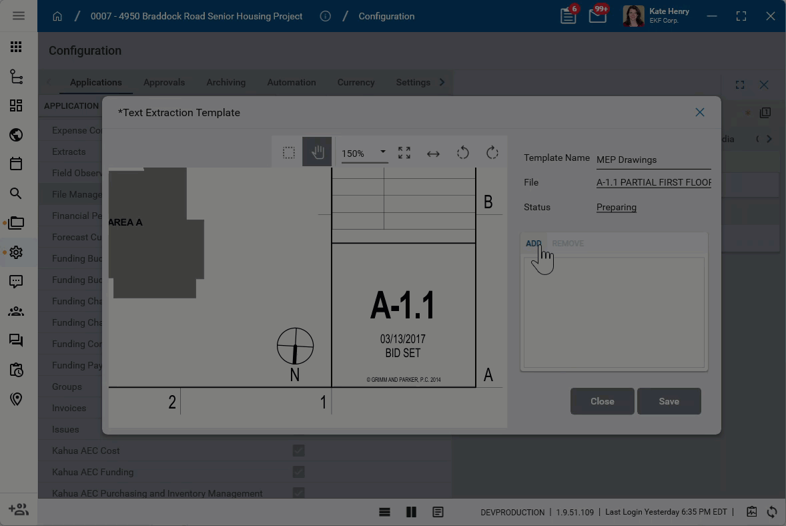Select the marquee selection tool
The height and width of the screenshot is (526, 786).
click(x=288, y=153)
